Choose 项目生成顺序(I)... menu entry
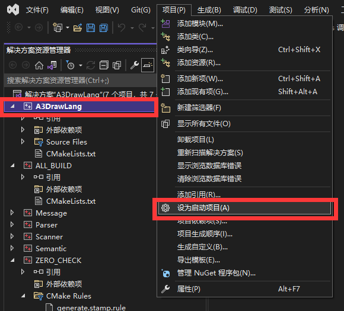 coord(244,234)
